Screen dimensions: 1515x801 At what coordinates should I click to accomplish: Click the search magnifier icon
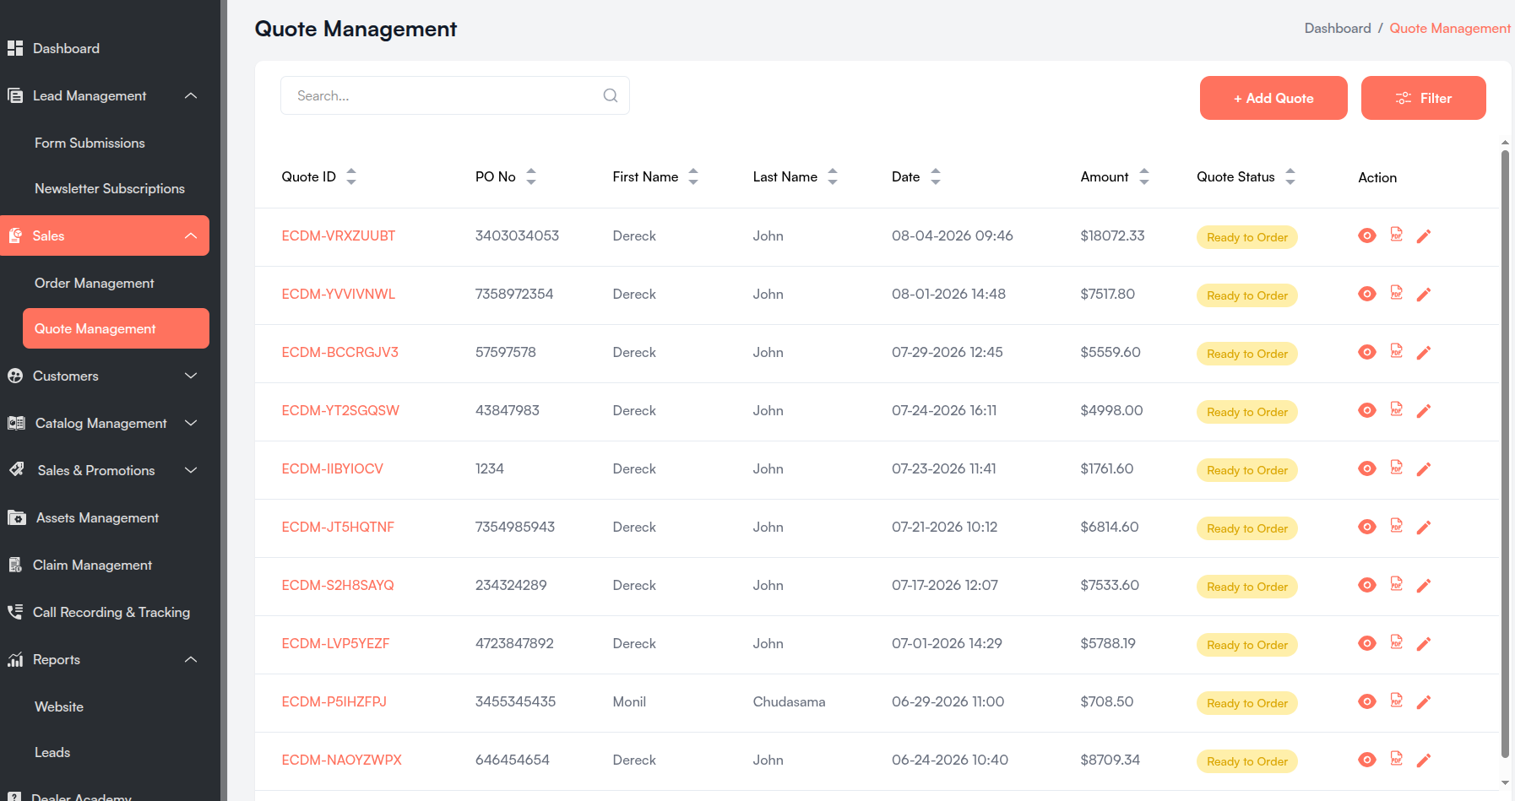point(611,95)
